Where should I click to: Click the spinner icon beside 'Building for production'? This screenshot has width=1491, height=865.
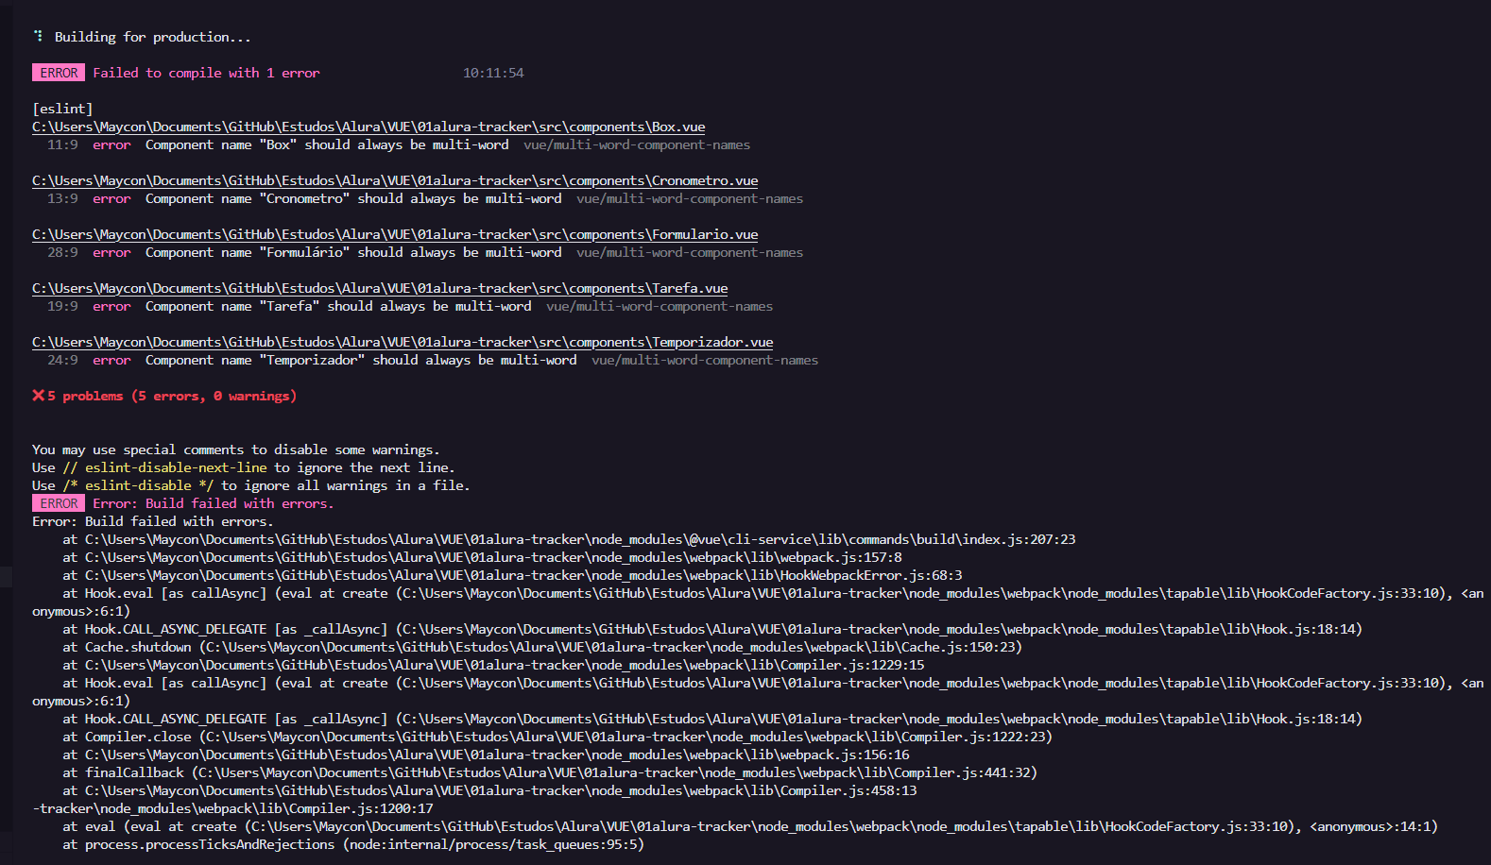tap(38, 36)
